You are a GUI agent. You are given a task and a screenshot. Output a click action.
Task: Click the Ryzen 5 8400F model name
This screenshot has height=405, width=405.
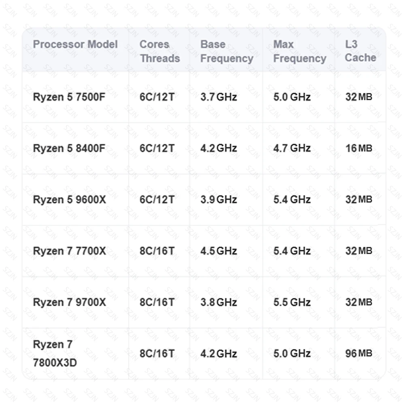coord(69,148)
